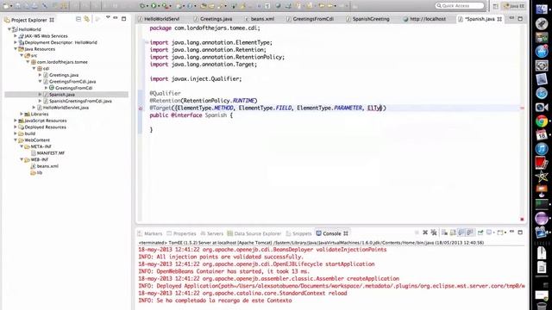552x310 pixels.
Task: Click the Run (green play) toolbar button
Action: 154,6
